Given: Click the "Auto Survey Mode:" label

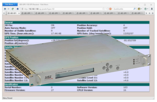Looking at the screenshot, I should [15, 28].
